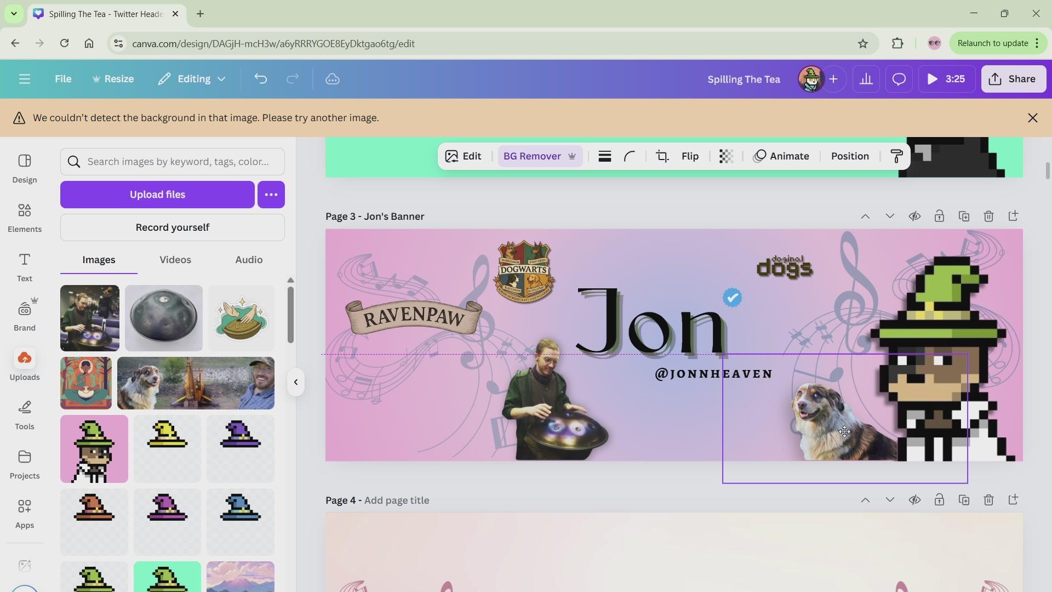Click the Crop tool icon

pyautogui.click(x=662, y=157)
